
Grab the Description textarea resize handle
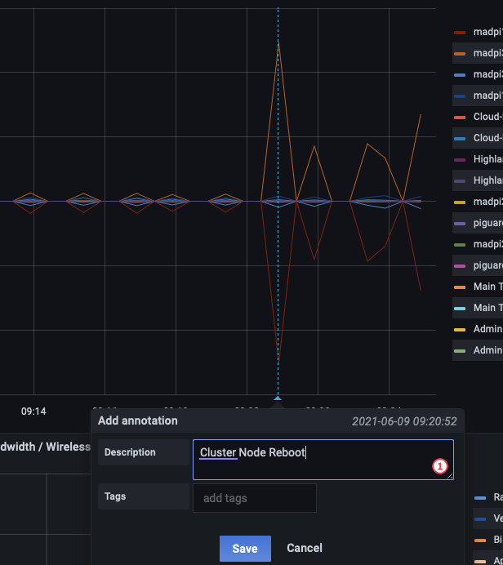pyautogui.click(x=450, y=476)
